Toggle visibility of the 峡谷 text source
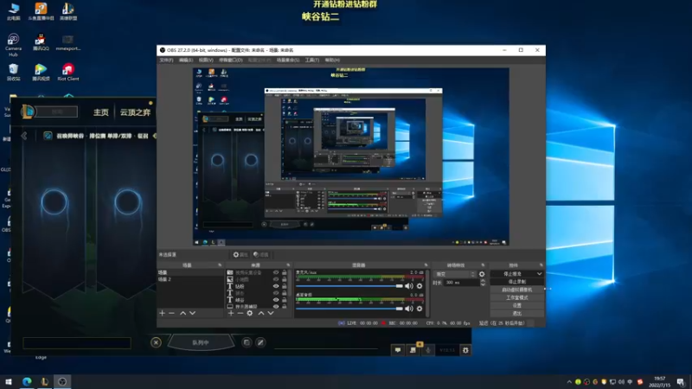The image size is (692, 389). [x=276, y=300]
